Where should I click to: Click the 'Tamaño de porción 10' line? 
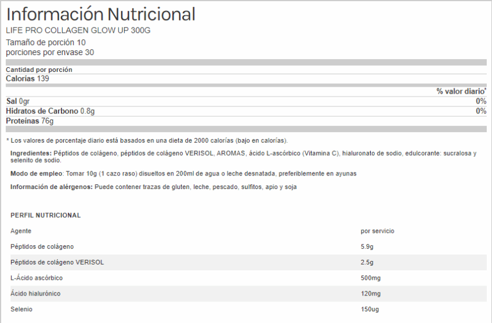pyautogui.click(x=46, y=43)
